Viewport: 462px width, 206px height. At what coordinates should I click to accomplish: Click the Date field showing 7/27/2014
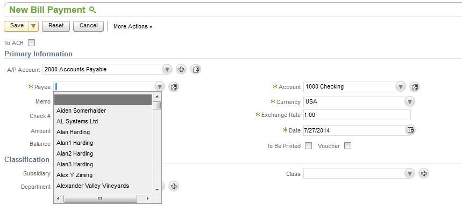click(x=354, y=130)
